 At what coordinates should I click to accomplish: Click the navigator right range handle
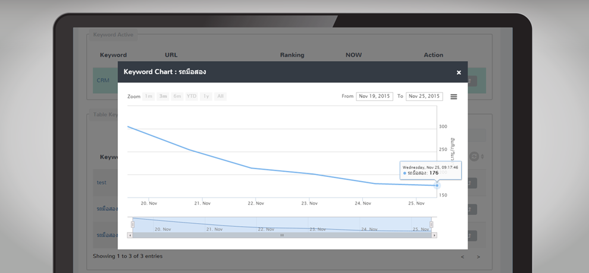click(x=431, y=224)
